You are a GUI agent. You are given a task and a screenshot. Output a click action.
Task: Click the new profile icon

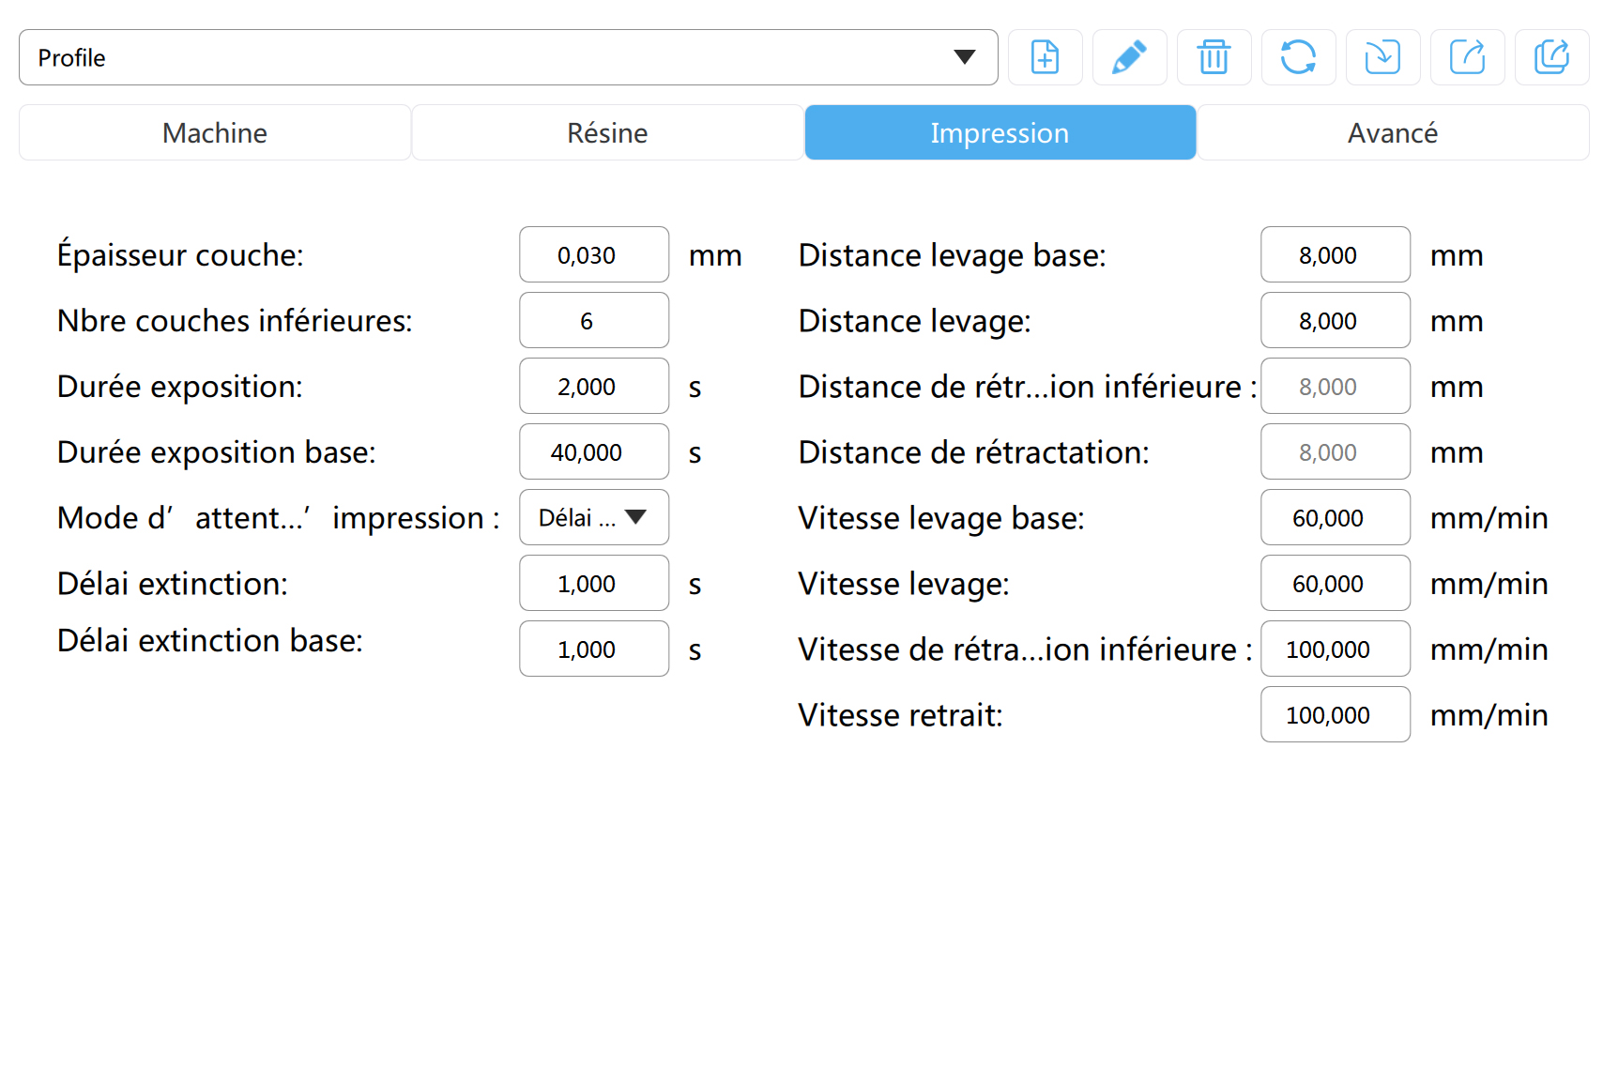click(x=1045, y=57)
